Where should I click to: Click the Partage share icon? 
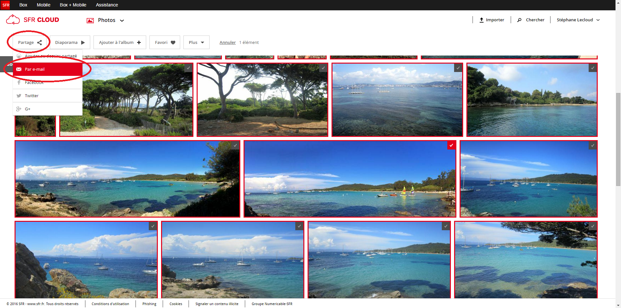click(39, 43)
